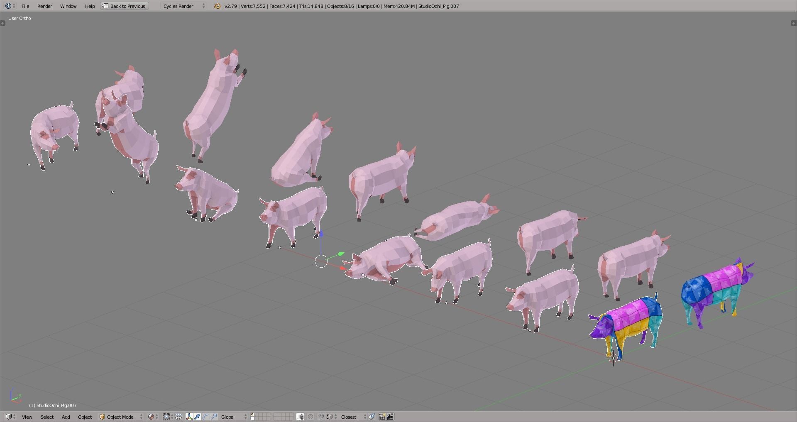This screenshot has height=422, width=797.
Task: Click the 'Mem:420.84M' statistic
Action: click(x=399, y=6)
